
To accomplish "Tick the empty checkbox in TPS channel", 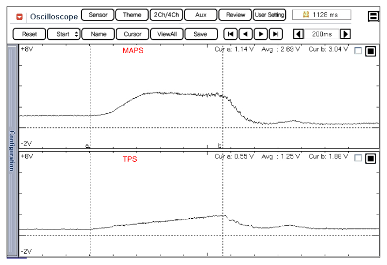I will click(x=358, y=158).
